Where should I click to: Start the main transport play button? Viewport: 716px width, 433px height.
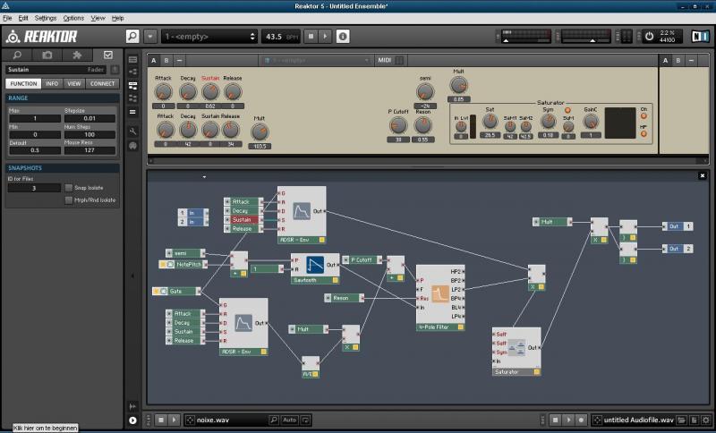(325, 36)
